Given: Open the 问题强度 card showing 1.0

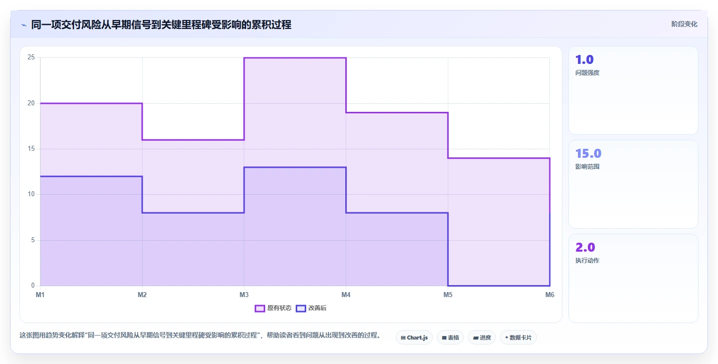Looking at the screenshot, I should point(633,90).
